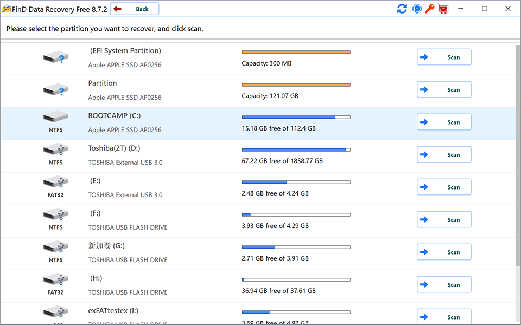Scan the (H:) flash drive

click(x=444, y=284)
